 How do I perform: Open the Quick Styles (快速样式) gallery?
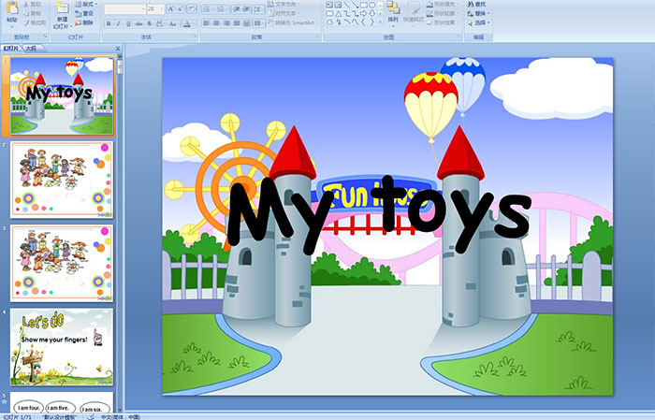tap(414, 14)
